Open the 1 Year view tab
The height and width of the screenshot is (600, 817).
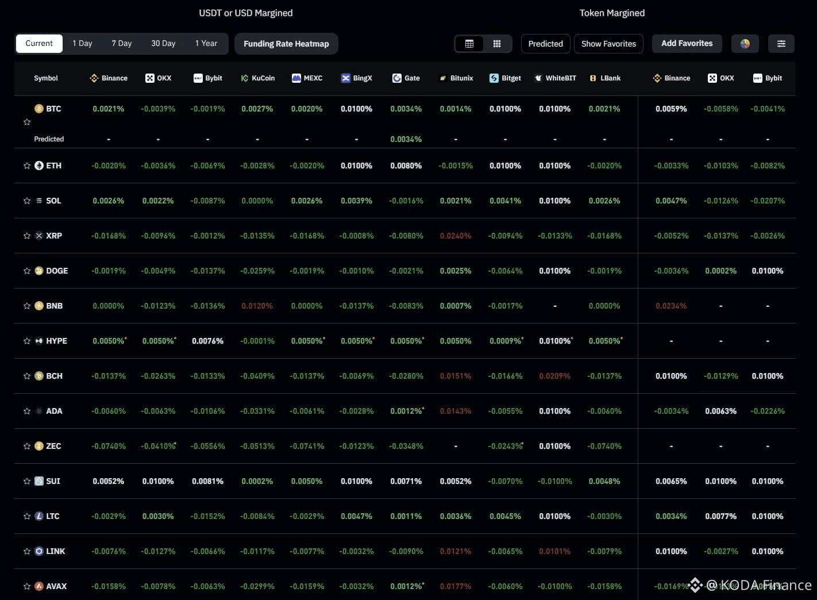pos(206,43)
